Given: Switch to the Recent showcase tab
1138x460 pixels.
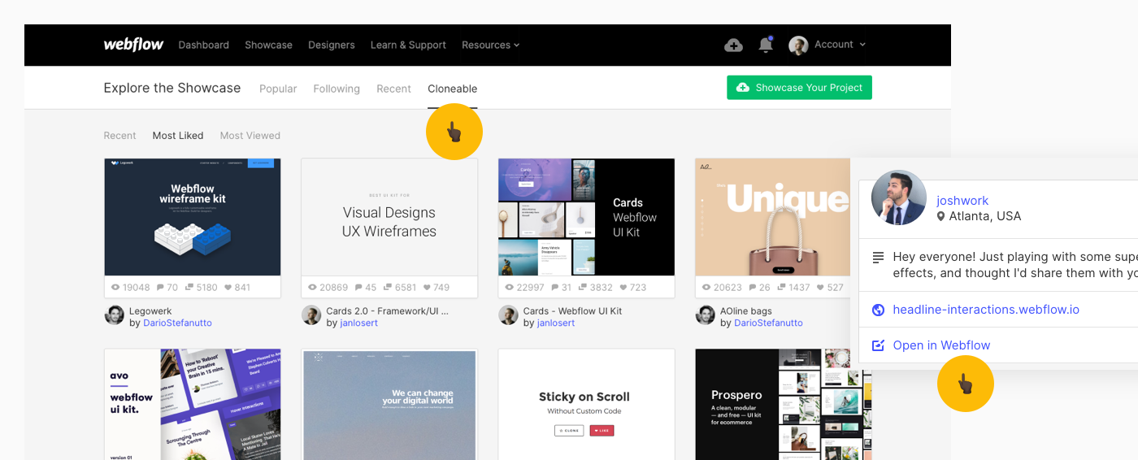Looking at the screenshot, I should tap(393, 89).
